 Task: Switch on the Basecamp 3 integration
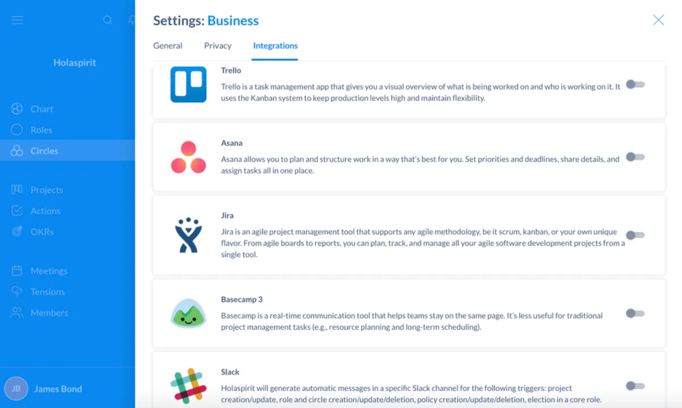click(635, 313)
